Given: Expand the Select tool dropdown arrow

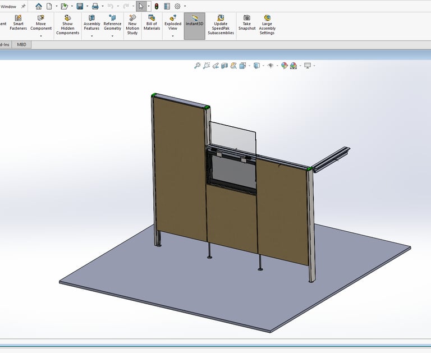Looking at the screenshot, I should 149,6.
